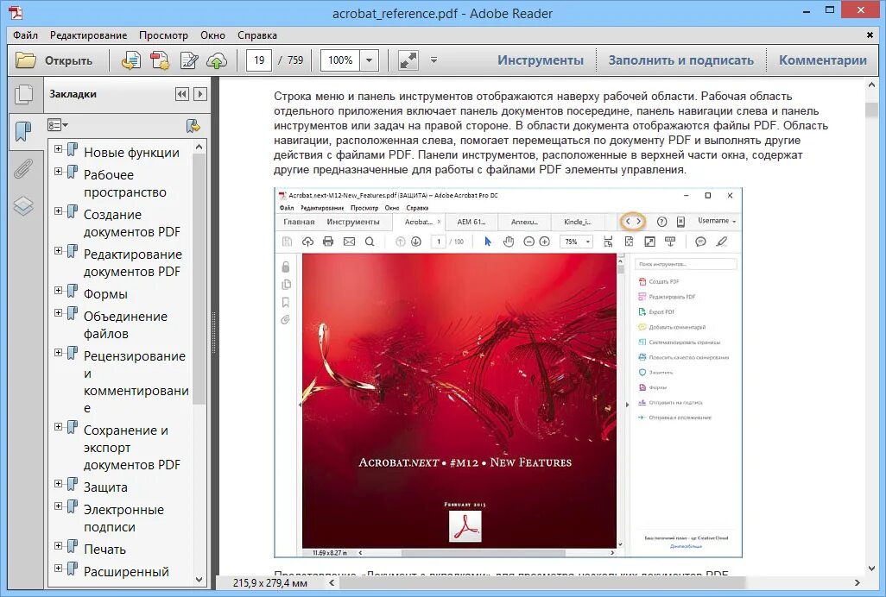Open the Окно menu

point(212,35)
